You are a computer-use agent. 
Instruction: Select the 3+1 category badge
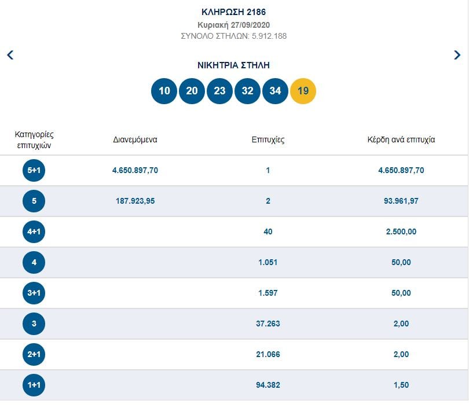tap(34, 293)
